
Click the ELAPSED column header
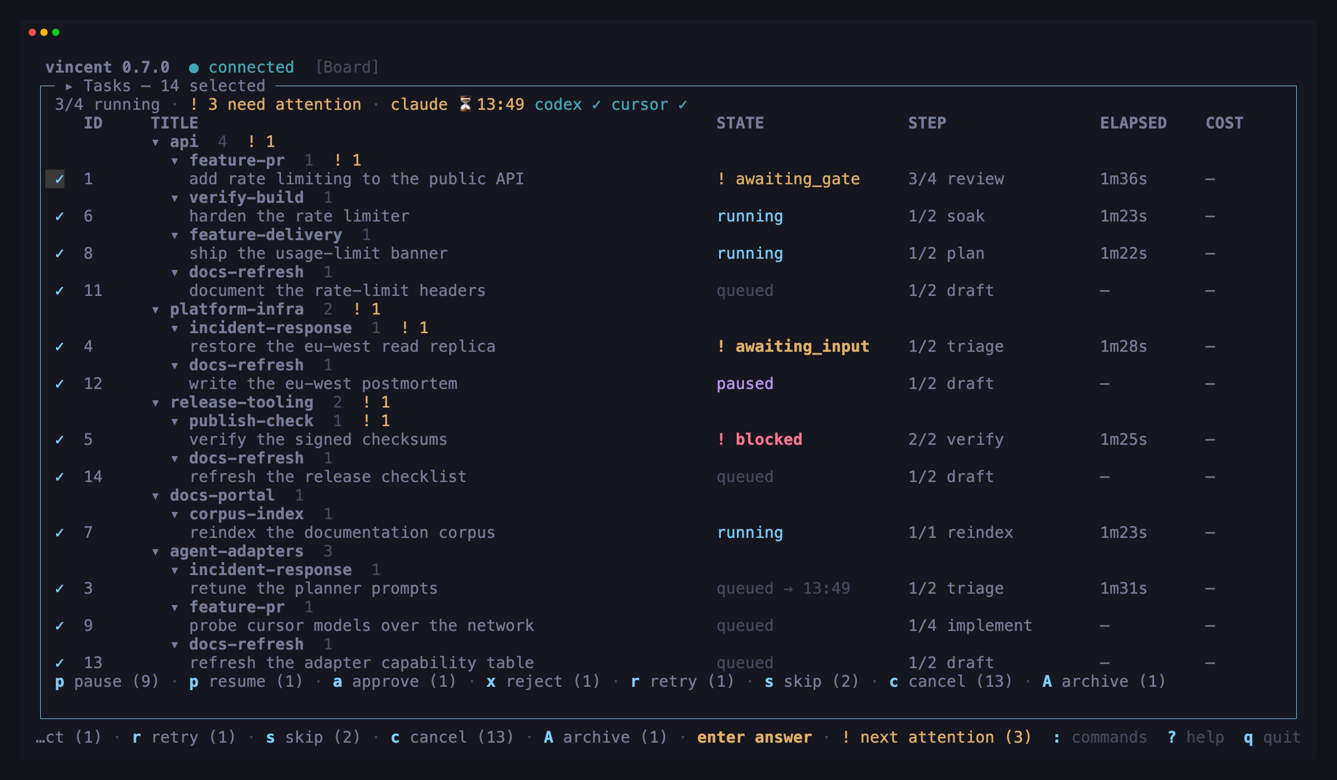pos(1133,123)
